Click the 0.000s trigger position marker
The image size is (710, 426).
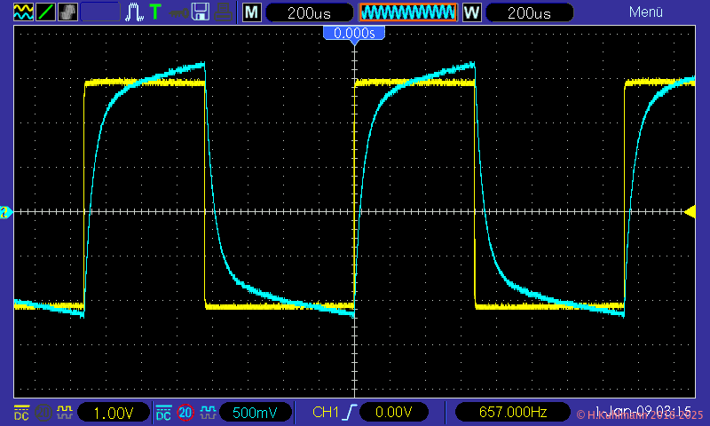(x=354, y=33)
